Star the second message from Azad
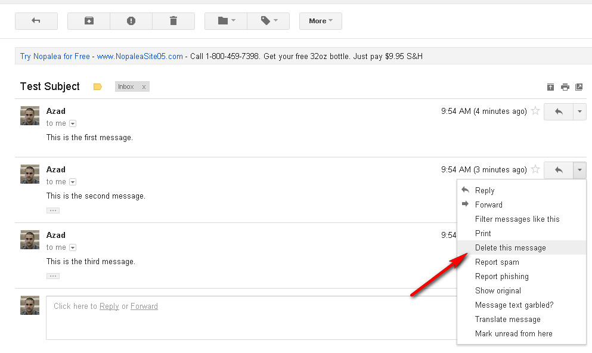 point(535,169)
